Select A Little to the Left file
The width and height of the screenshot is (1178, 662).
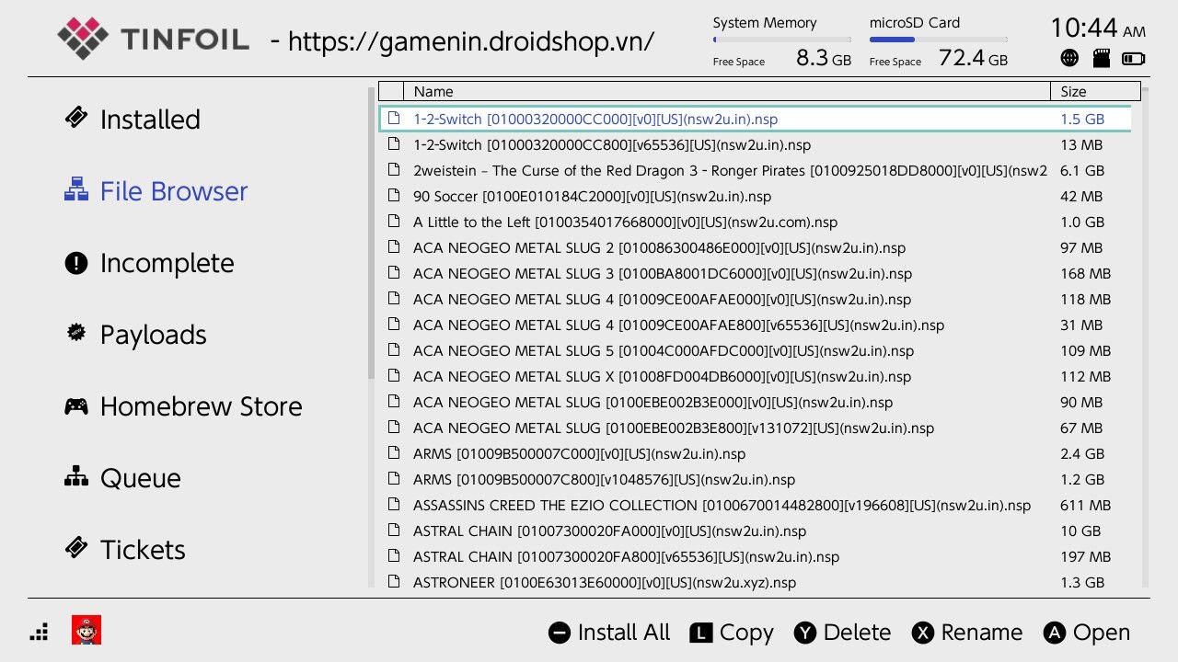[x=755, y=222]
